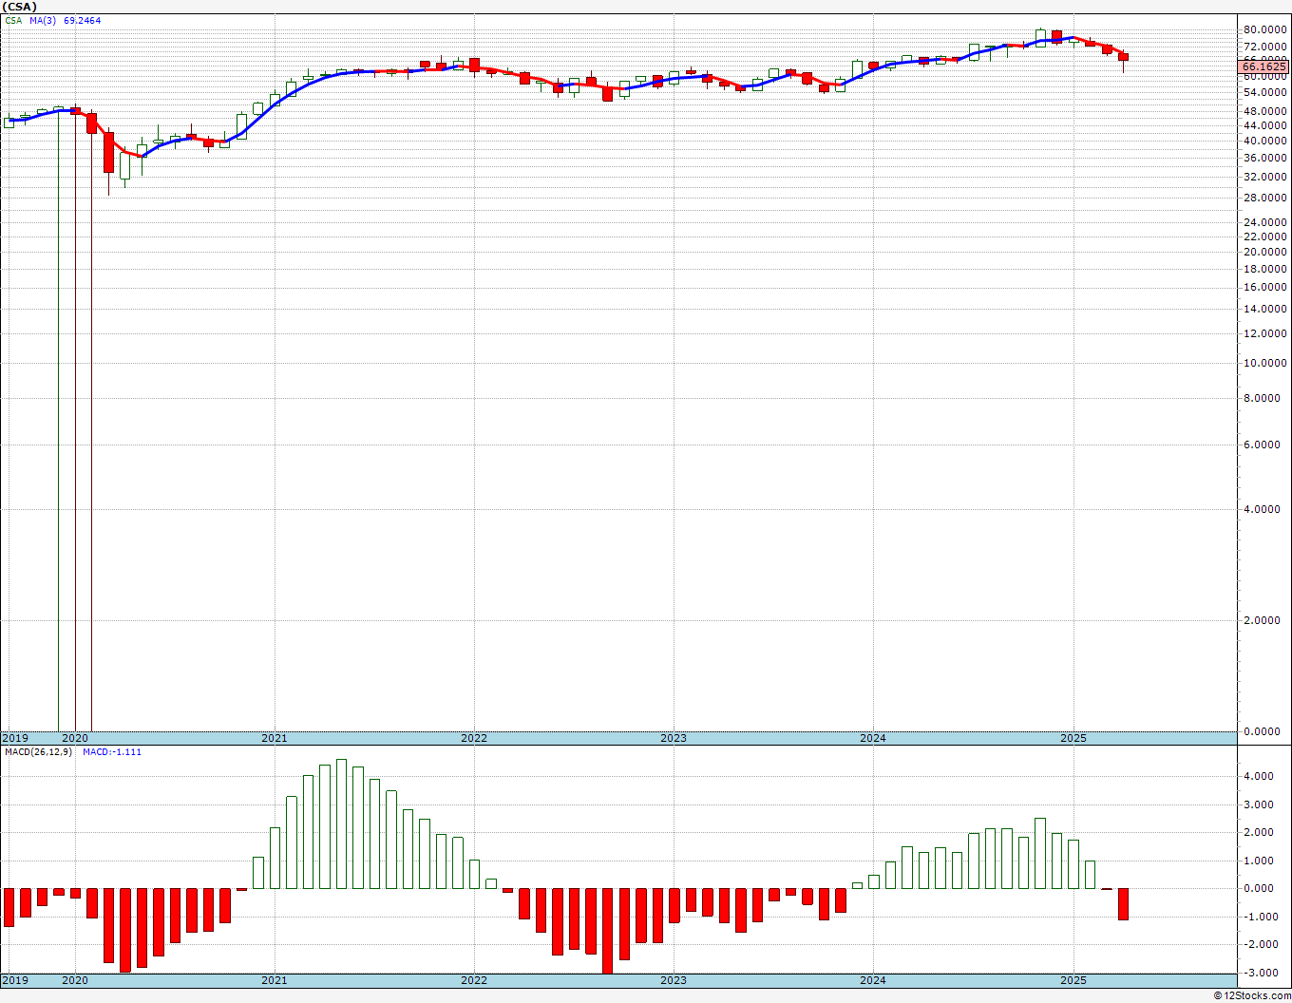Screen dimensions: 1292x1003
Task: Click the MACD:-1.111 value readout
Action: coord(112,752)
